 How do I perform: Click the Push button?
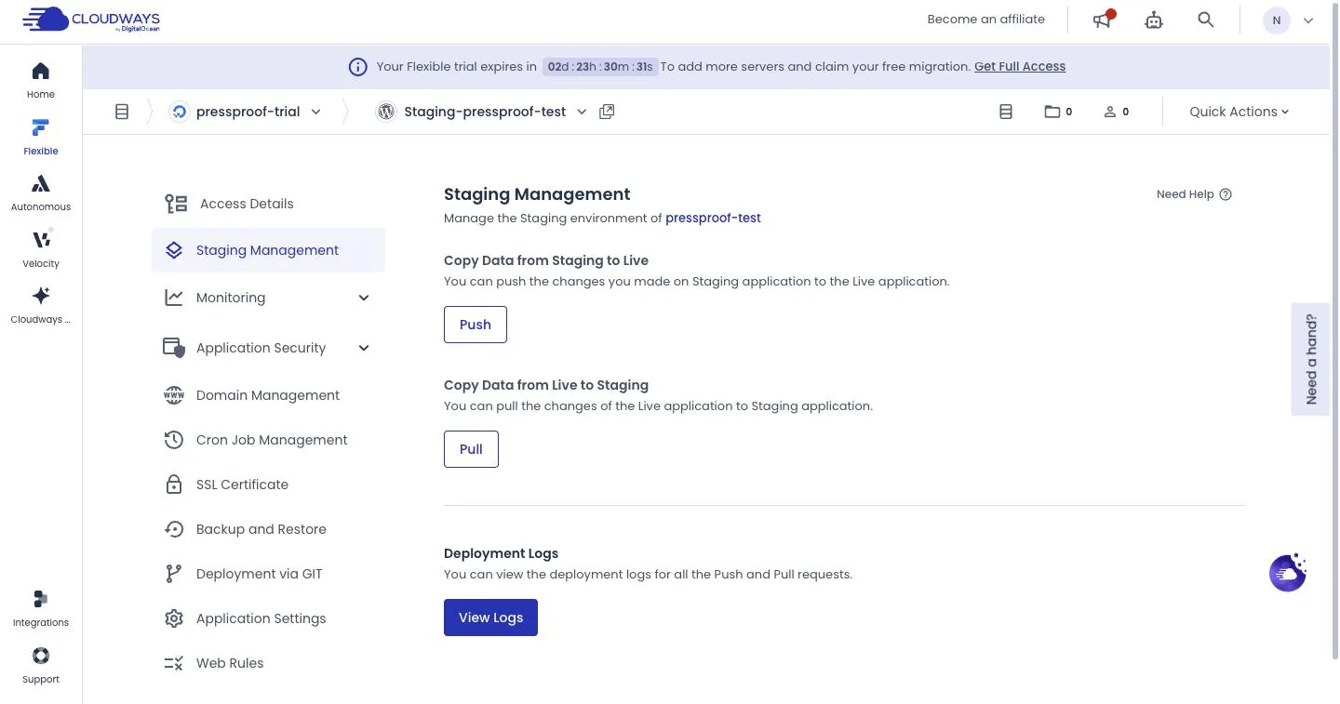pos(476,325)
